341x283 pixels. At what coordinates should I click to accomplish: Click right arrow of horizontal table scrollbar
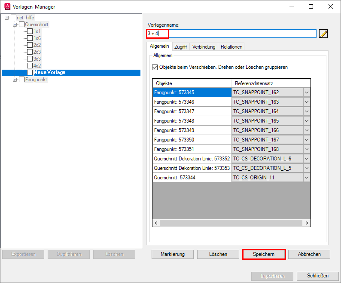coord(307,223)
